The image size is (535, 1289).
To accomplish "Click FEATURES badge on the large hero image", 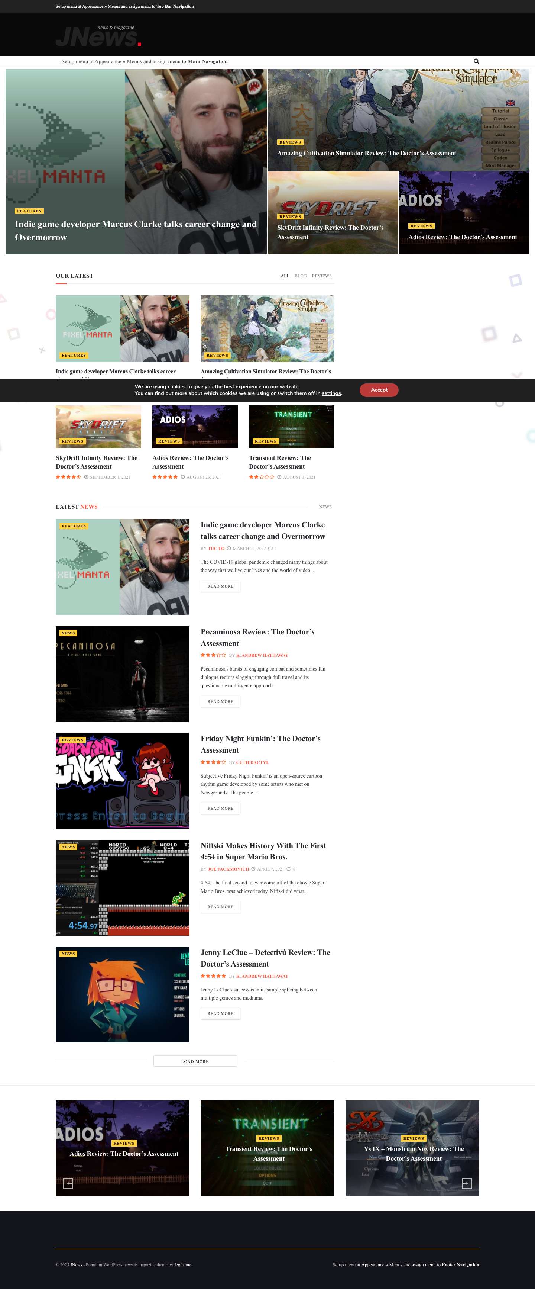I will (29, 211).
